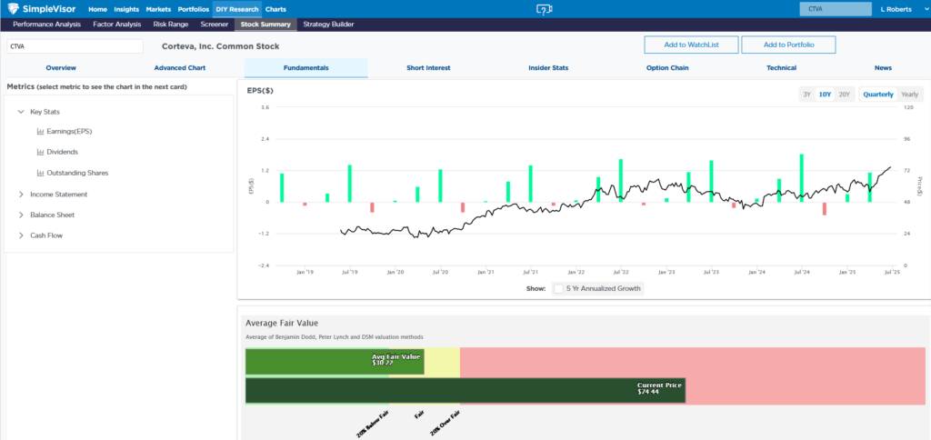Expand the Balance Sheet section
This screenshot has width=931, height=440.
[21, 215]
